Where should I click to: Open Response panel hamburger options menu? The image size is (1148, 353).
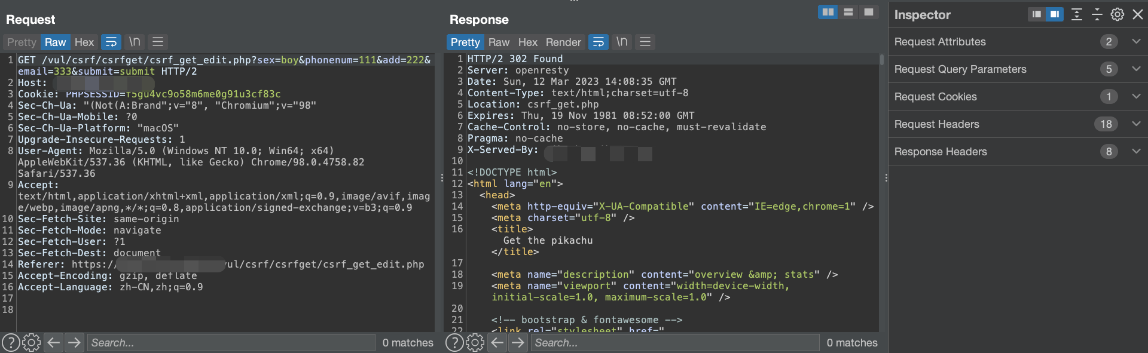[645, 42]
